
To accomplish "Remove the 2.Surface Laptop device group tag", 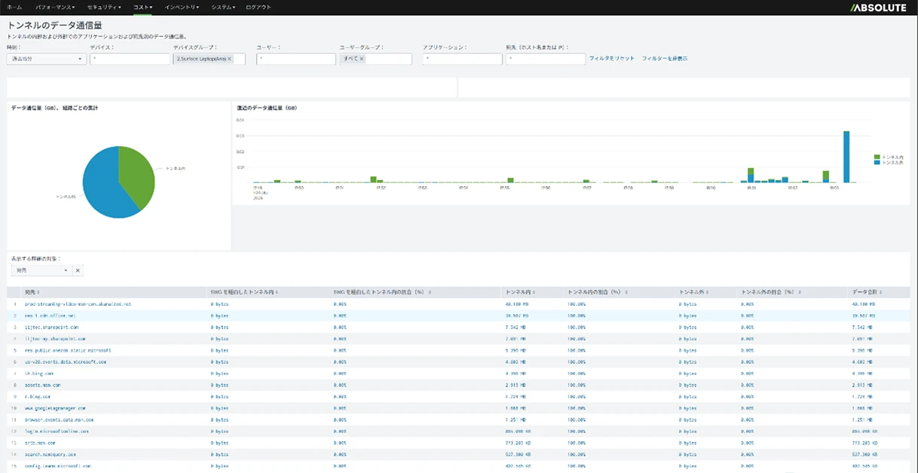I will pos(230,59).
